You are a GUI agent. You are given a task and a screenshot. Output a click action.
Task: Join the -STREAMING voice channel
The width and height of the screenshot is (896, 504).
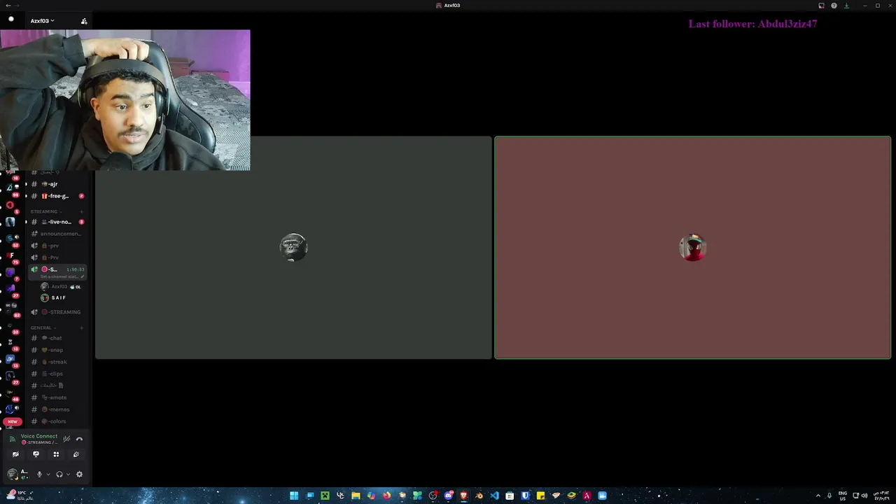56,312
